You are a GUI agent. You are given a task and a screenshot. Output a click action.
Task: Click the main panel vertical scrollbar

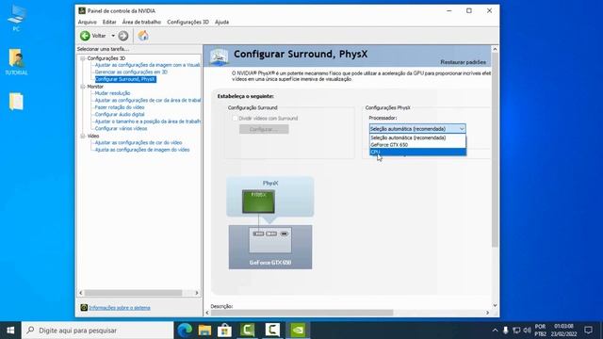click(x=495, y=150)
